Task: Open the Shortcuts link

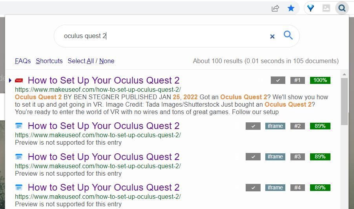Action: (49, 61)
